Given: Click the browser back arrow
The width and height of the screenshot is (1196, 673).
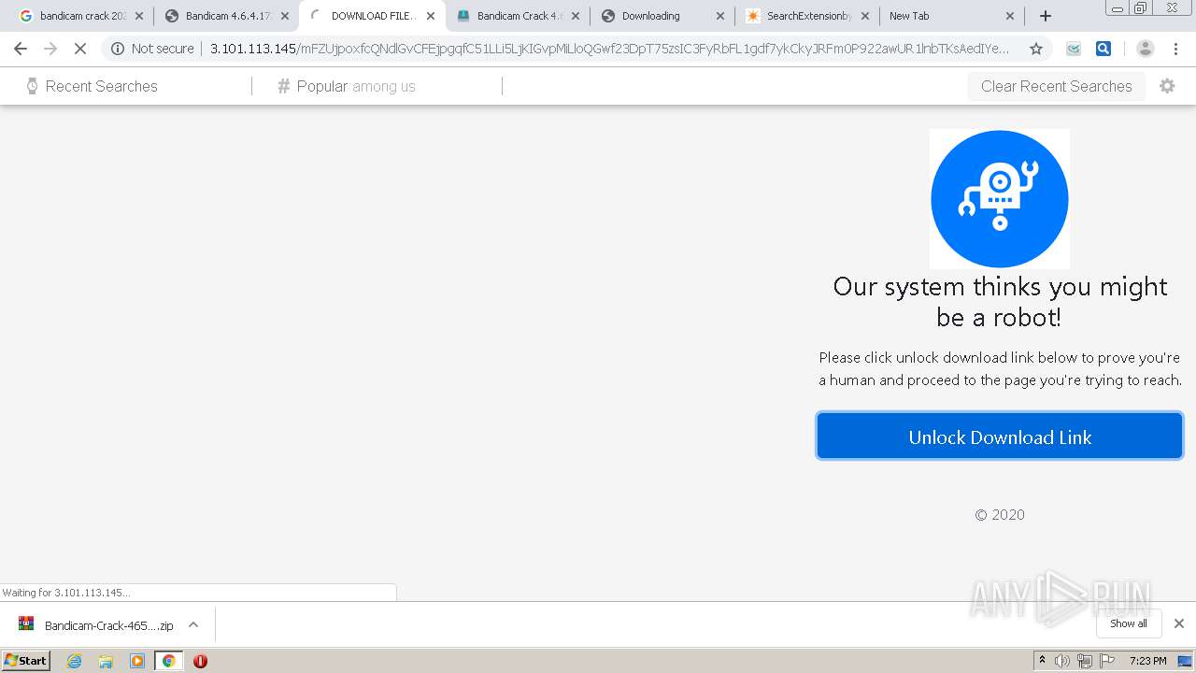Looking at the screenshot, I should pyautogui.click(x=21, y=49).
